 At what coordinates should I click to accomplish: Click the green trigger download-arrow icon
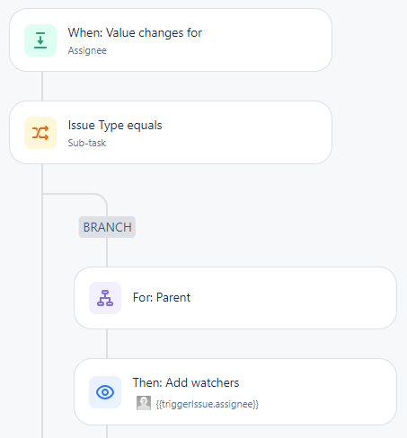pos(40,40)
